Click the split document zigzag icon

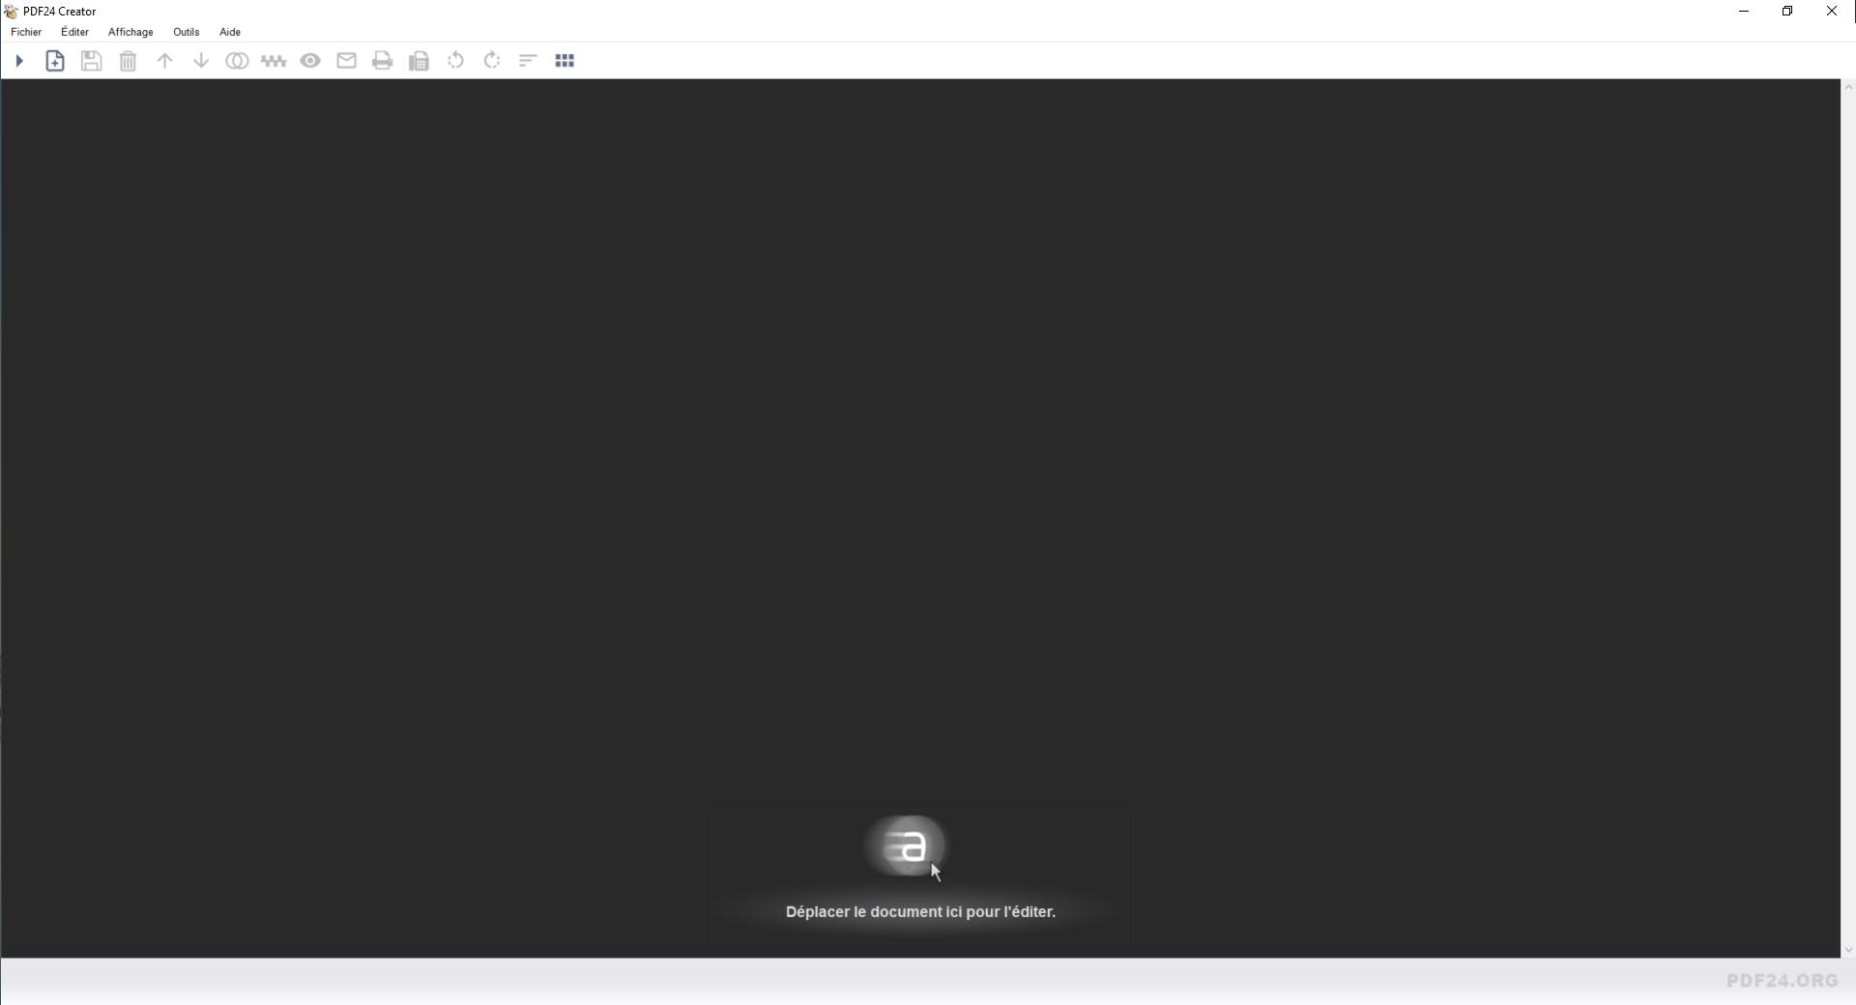(274, 61)
